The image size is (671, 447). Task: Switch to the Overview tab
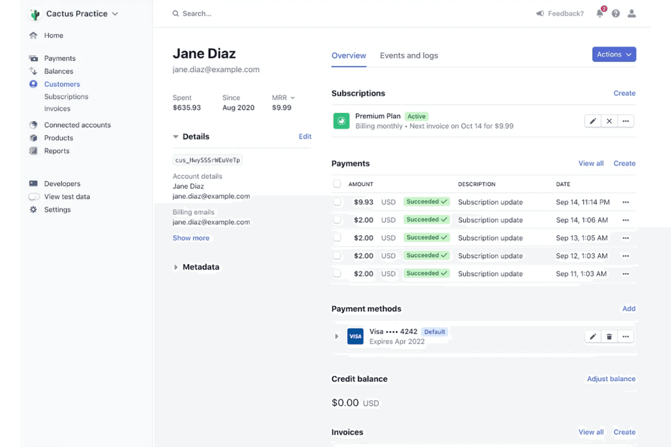coord(349,56)
